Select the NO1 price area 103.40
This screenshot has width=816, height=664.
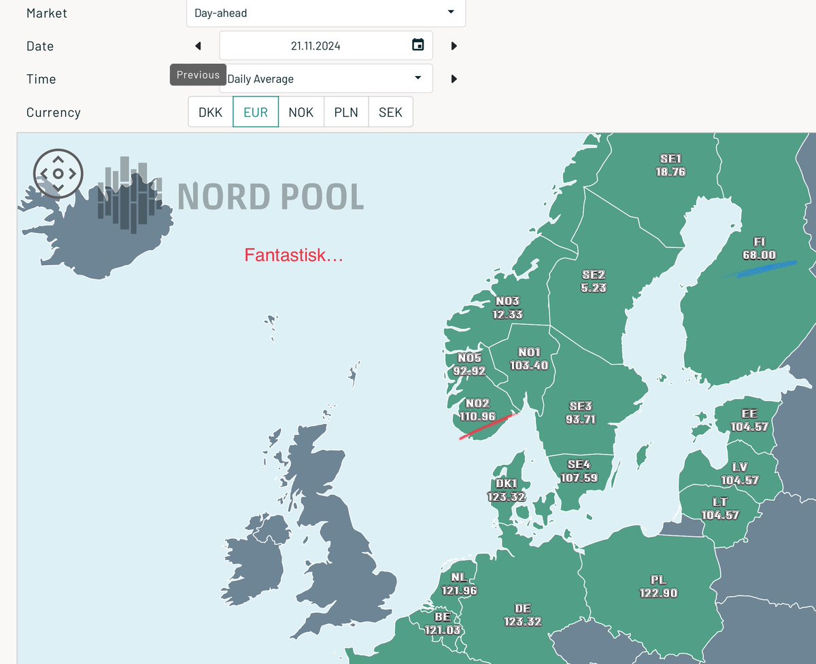529,359
